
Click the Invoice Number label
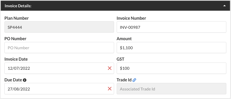131,18
